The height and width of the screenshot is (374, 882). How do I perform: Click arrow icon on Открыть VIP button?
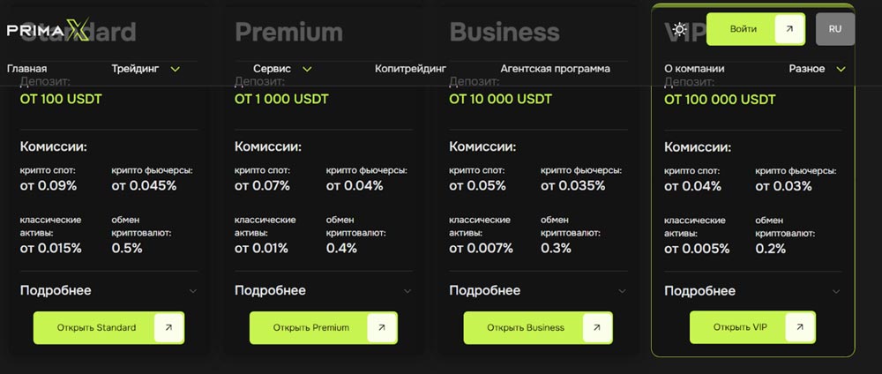800,327
